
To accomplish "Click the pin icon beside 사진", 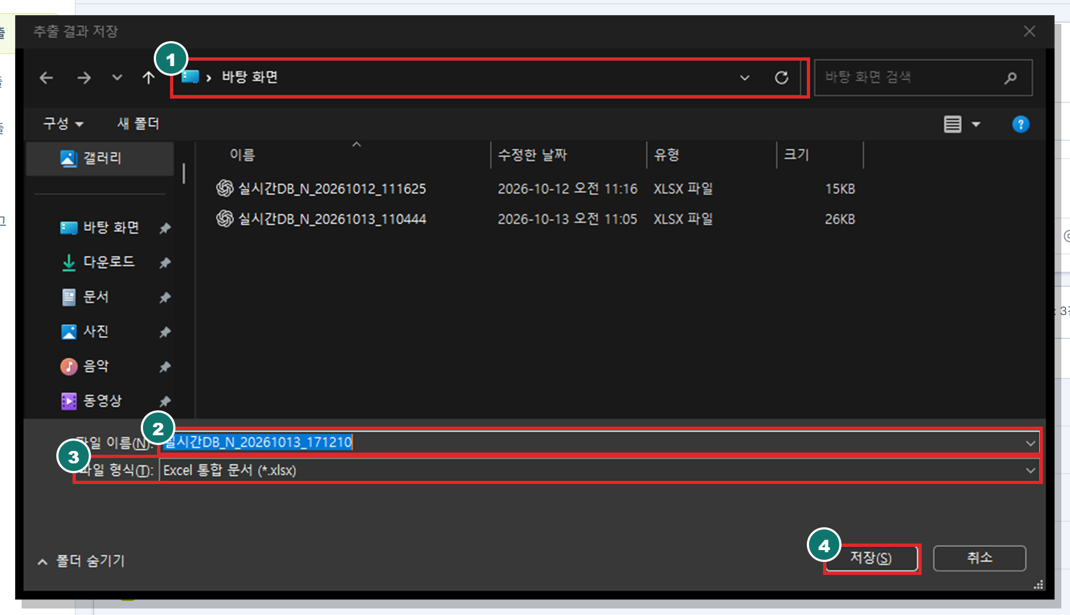I will (165, 332).
